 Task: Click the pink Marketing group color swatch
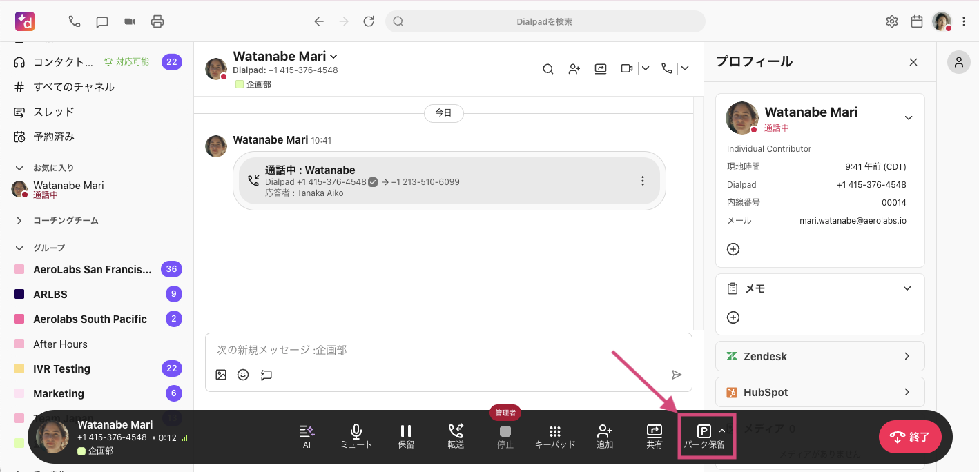click(x=19, y=393)
